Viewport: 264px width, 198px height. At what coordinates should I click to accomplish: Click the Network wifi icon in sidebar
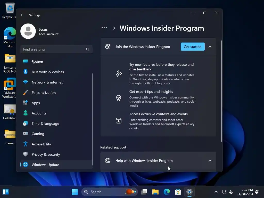26,82
